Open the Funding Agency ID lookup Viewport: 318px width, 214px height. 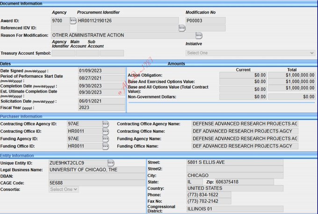pos(106,139)
